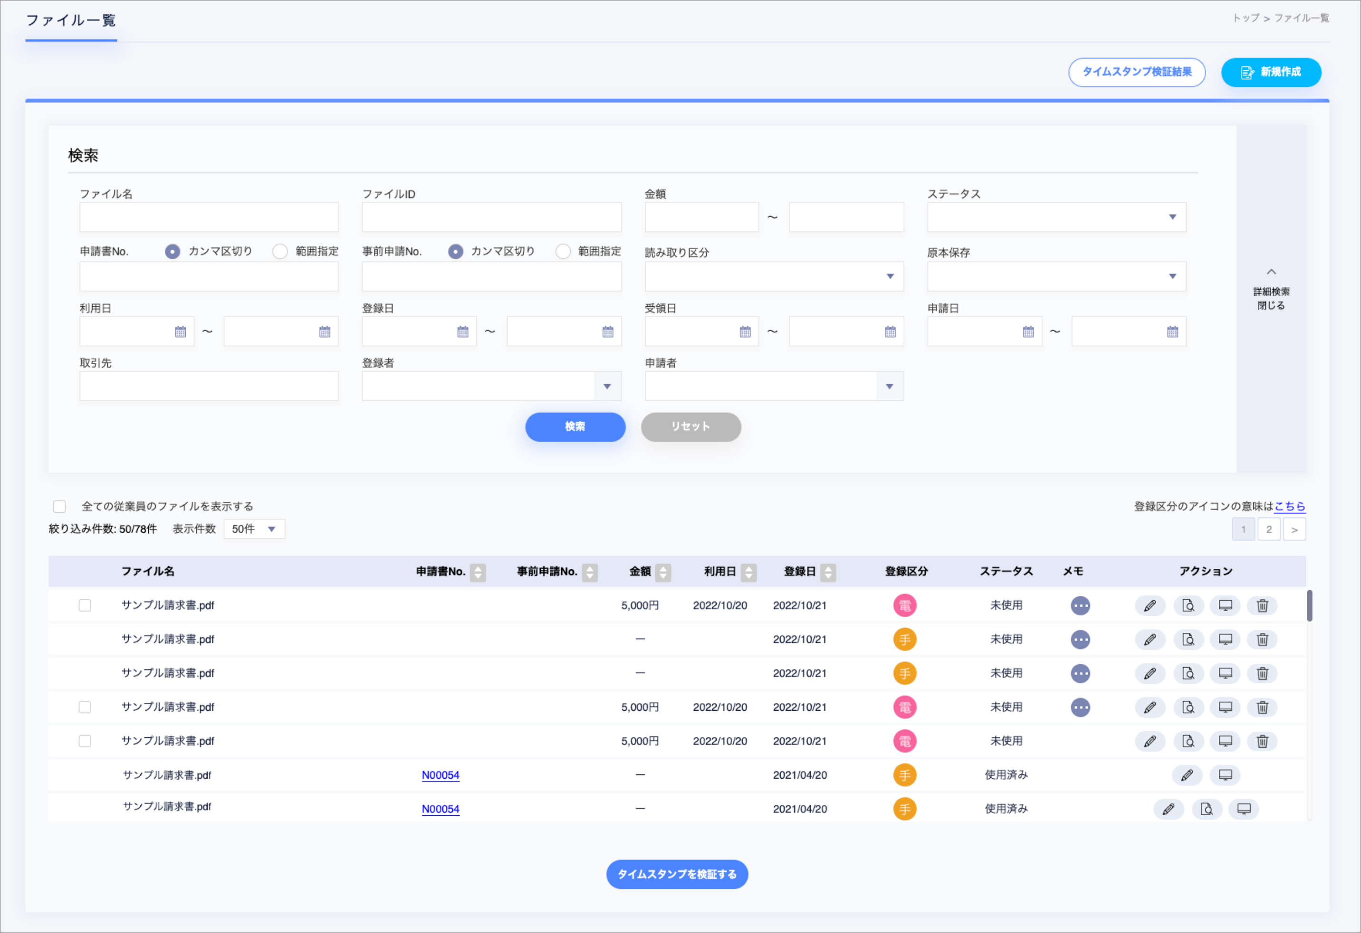This screenshot has width=1361, height=933.
Task: Open the 申請日 start date calendar
Action: pos(1028,332)
